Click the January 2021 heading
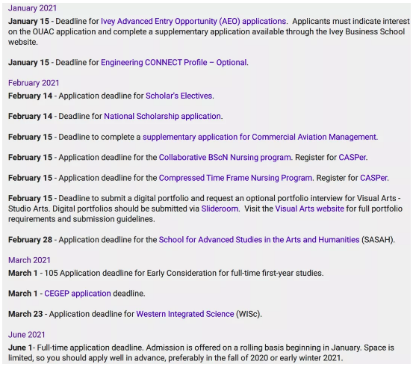 [32, 8]
